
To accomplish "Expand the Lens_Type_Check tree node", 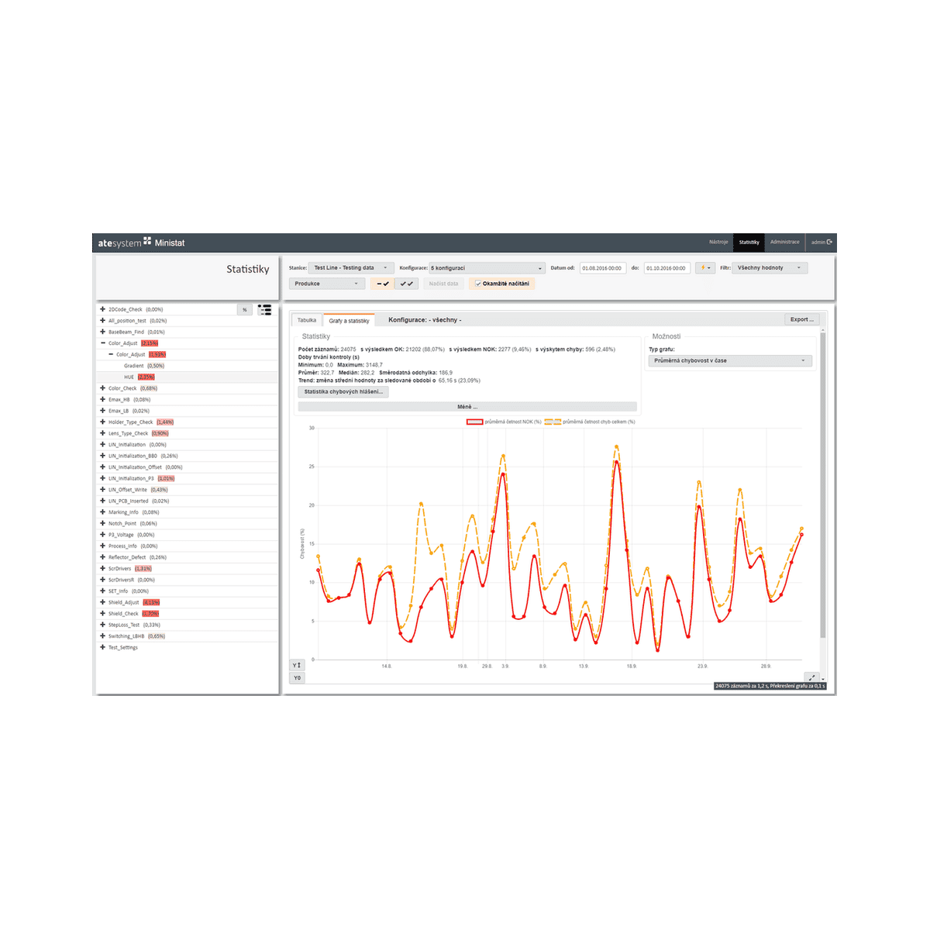I will coord(102,433).
